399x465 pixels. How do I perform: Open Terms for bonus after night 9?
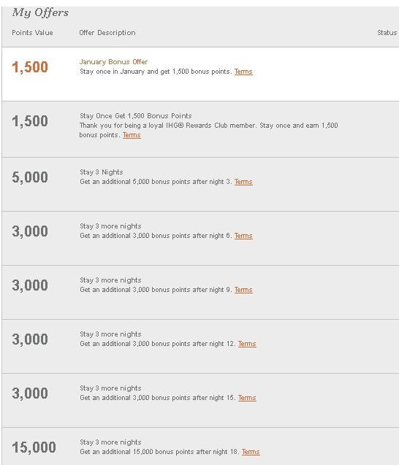[x=243, y=290]
